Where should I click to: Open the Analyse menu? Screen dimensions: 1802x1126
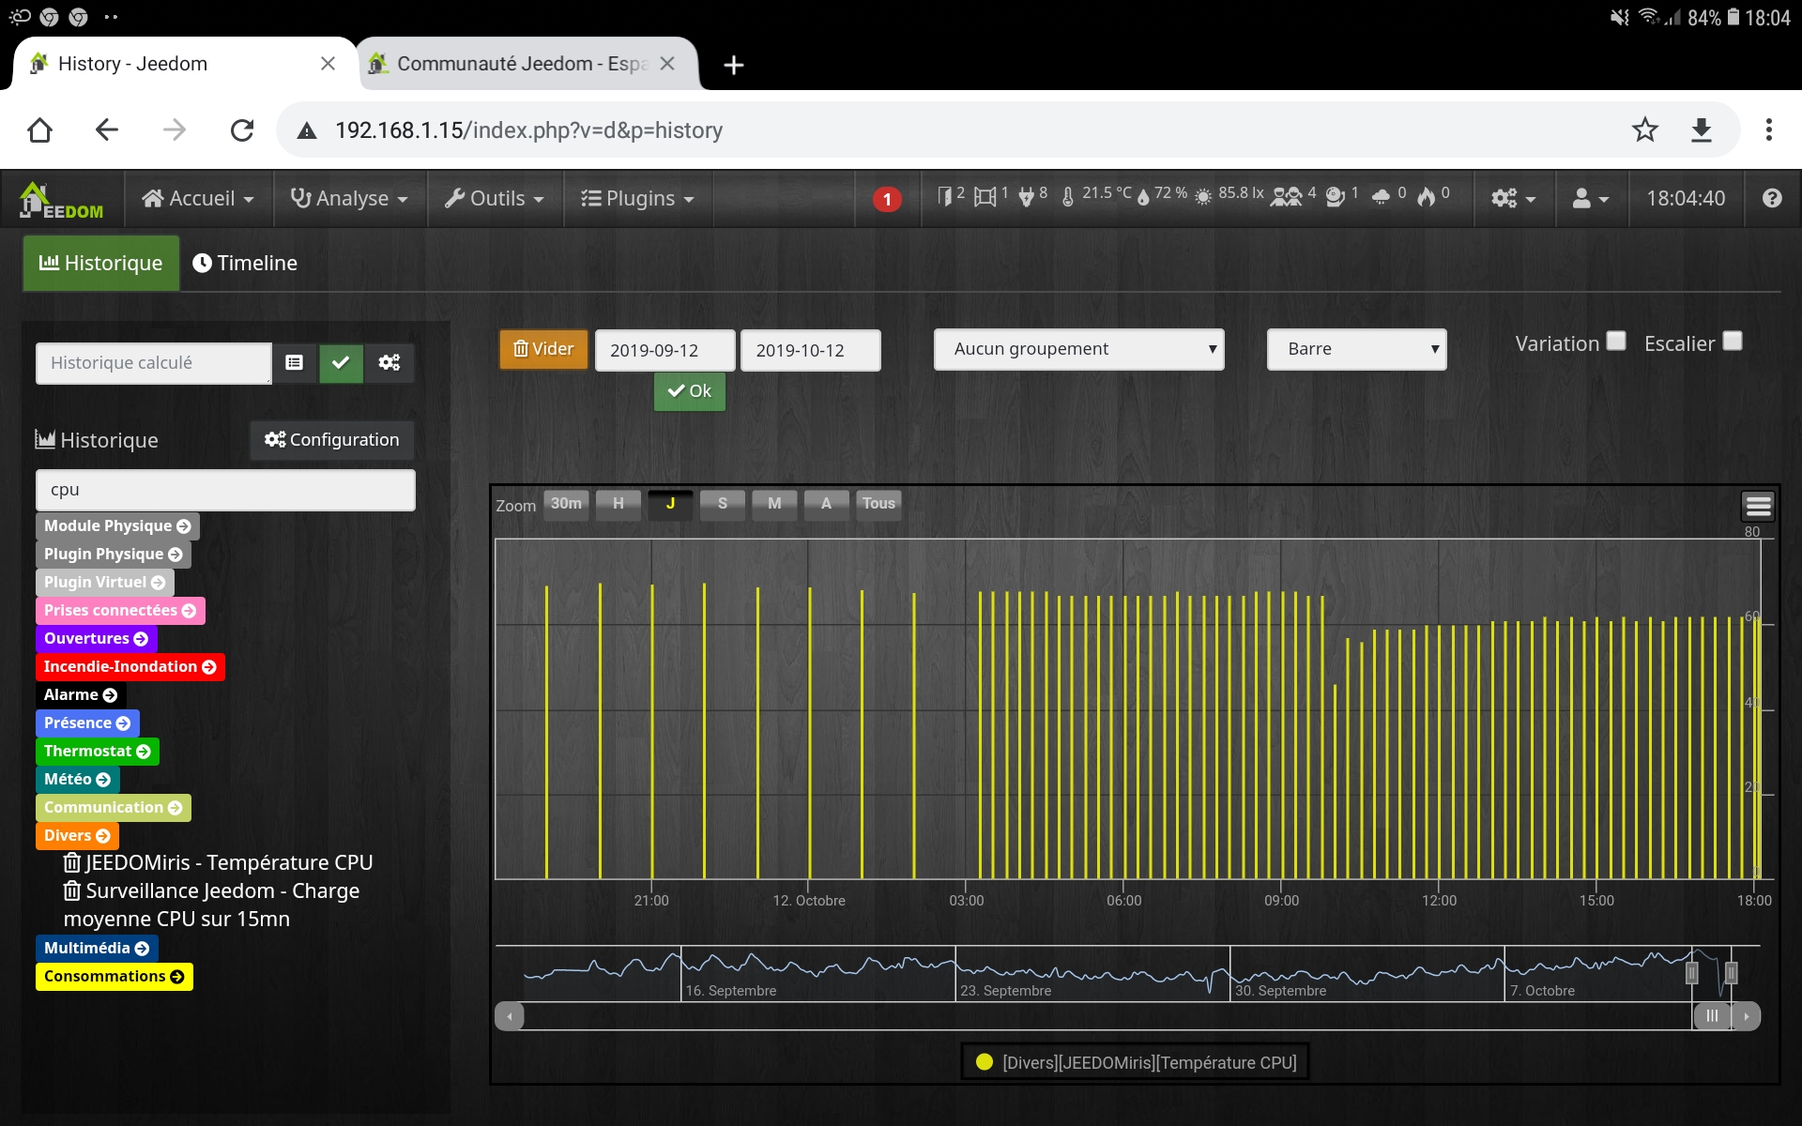349,198
